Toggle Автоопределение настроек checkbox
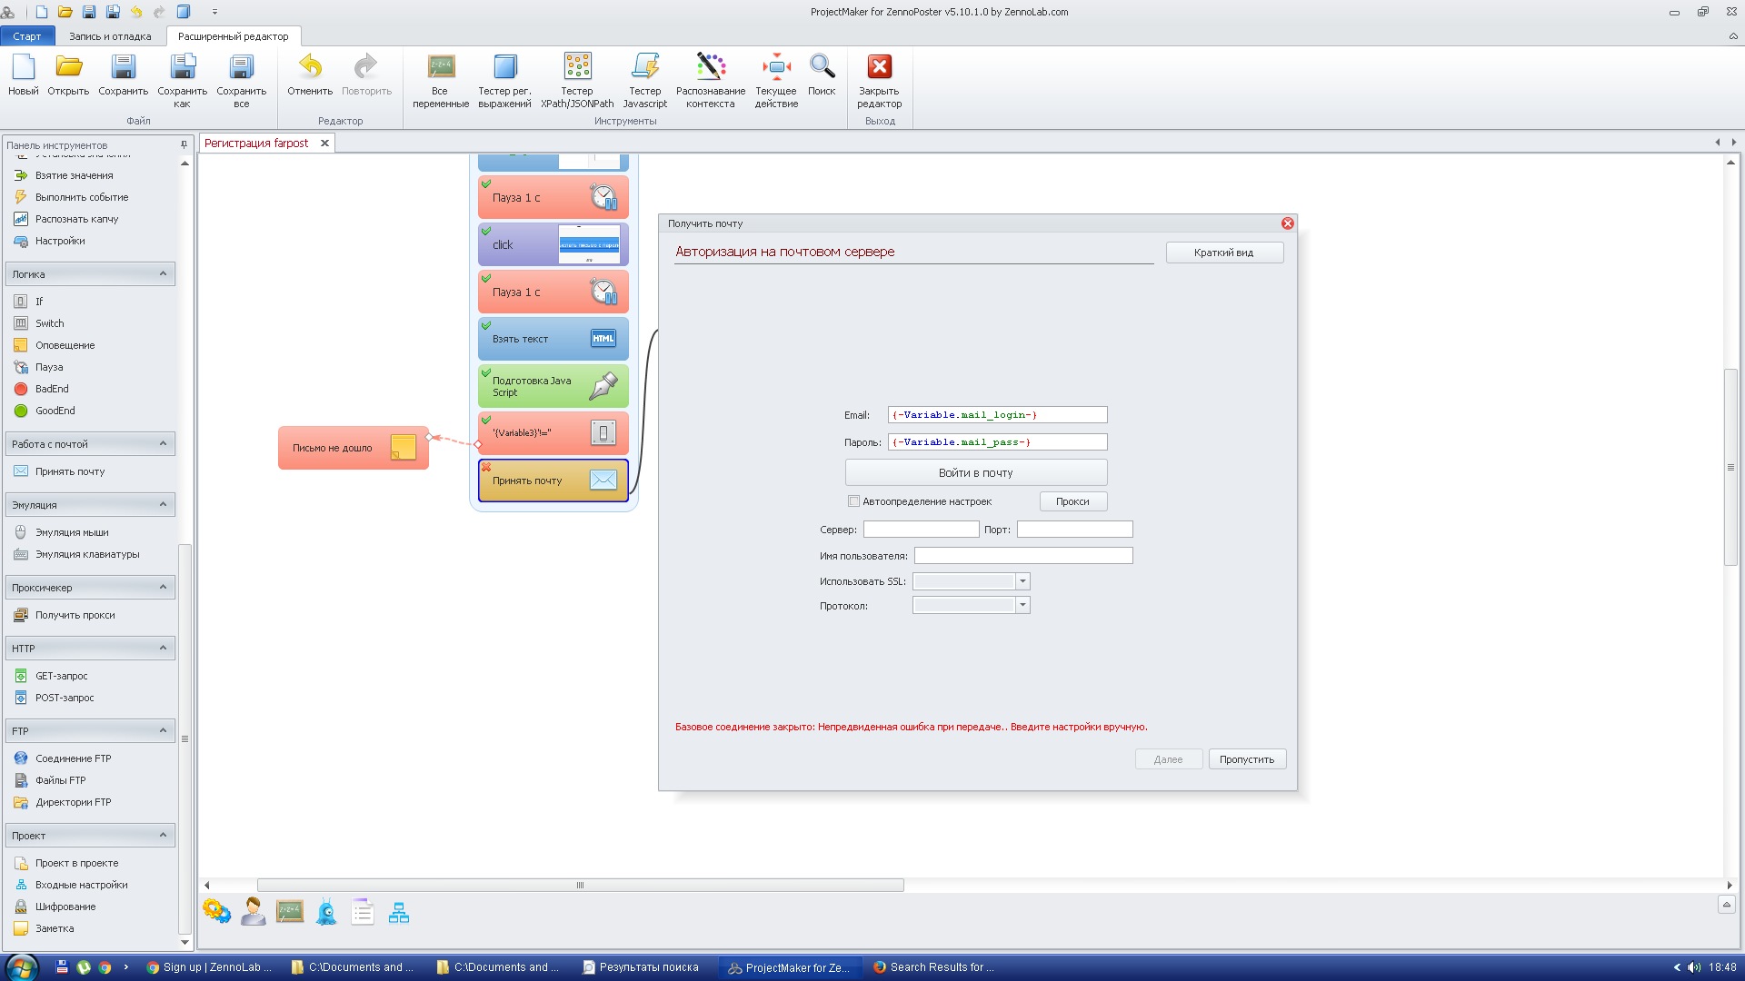 (853, 501)
